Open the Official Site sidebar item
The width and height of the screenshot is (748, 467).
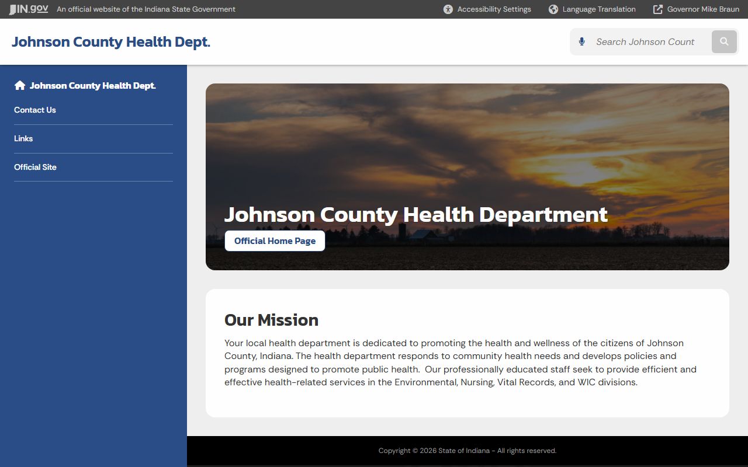[93, 168]
